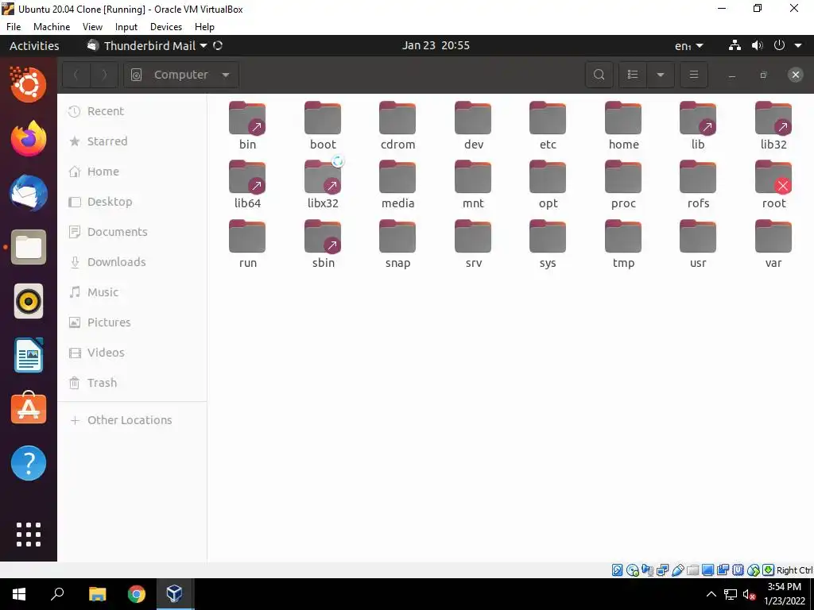814x610 pixels.
Task: Open the VirtualBox Help menu
Action: click(x=204, y=26)
